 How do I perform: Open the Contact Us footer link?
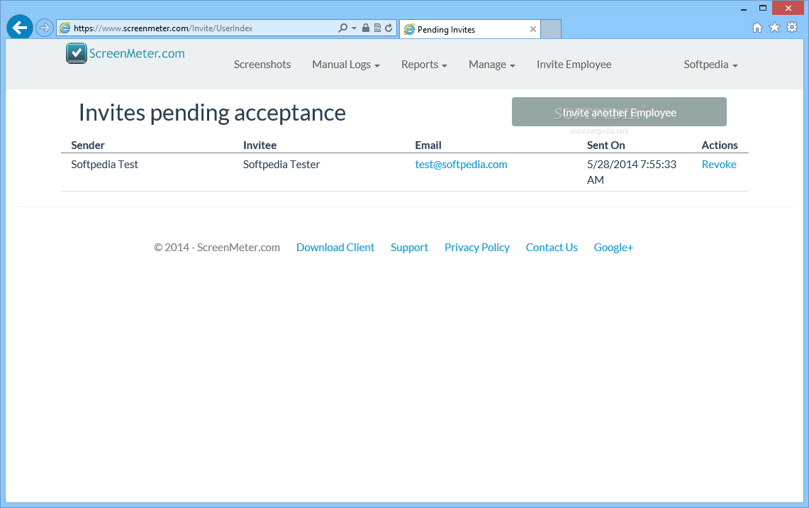pos(552,248)
